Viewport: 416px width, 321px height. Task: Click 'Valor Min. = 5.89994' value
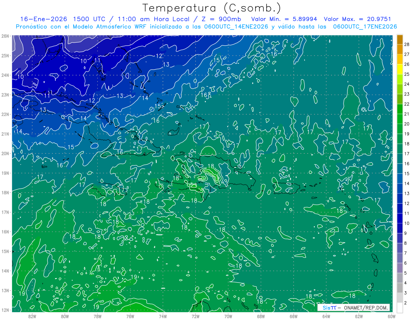click(x=284, y=19)
